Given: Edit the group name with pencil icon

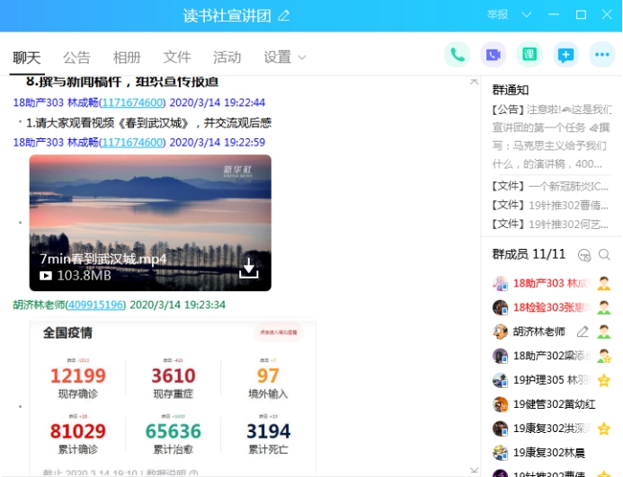Looking at the screenshot, I should (x=284, y=15).
